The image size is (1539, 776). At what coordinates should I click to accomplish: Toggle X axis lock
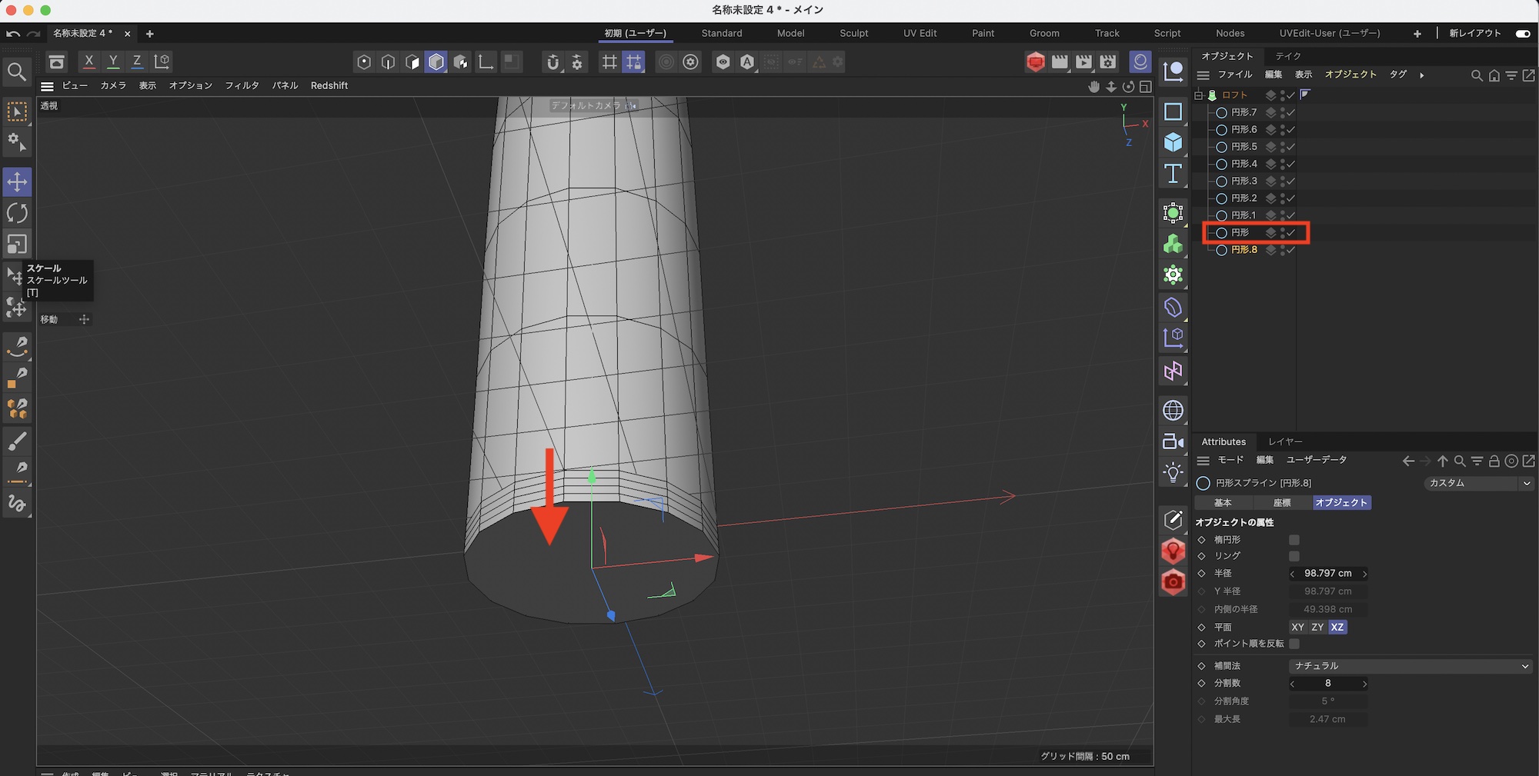[89, 62]
